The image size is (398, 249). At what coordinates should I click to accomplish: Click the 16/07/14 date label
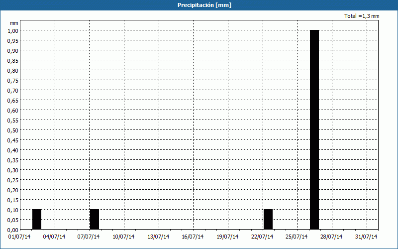193,237
